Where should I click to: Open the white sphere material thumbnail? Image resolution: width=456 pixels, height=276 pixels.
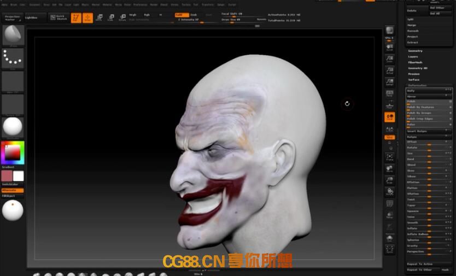click(x=13, y=127)
